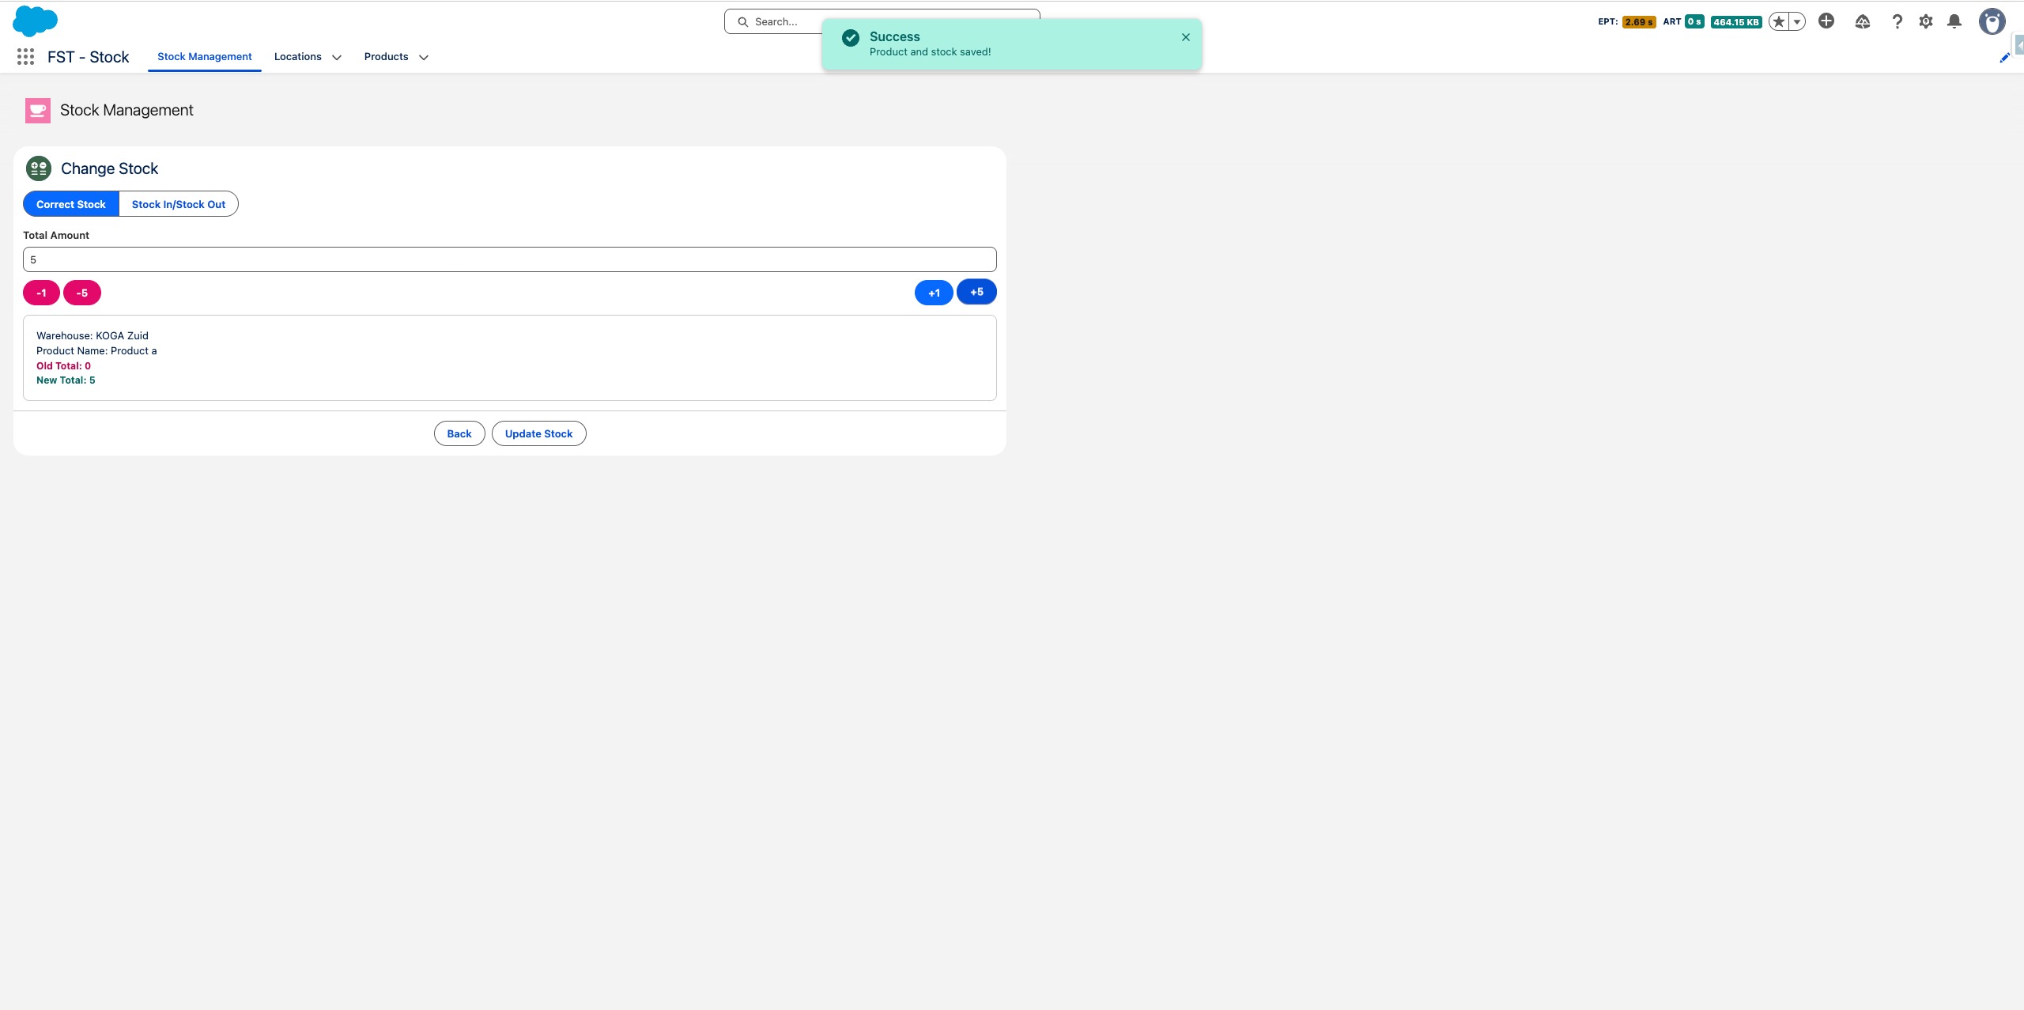Click the Favorites star icon
The width and height of the screenshot is (2024, 1010).
pyautogui.click(x=1779, y=22)
